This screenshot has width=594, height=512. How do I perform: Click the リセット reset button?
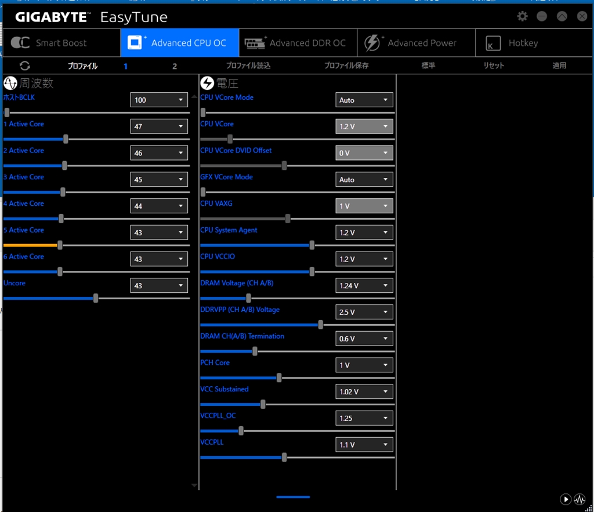point(494,66)
